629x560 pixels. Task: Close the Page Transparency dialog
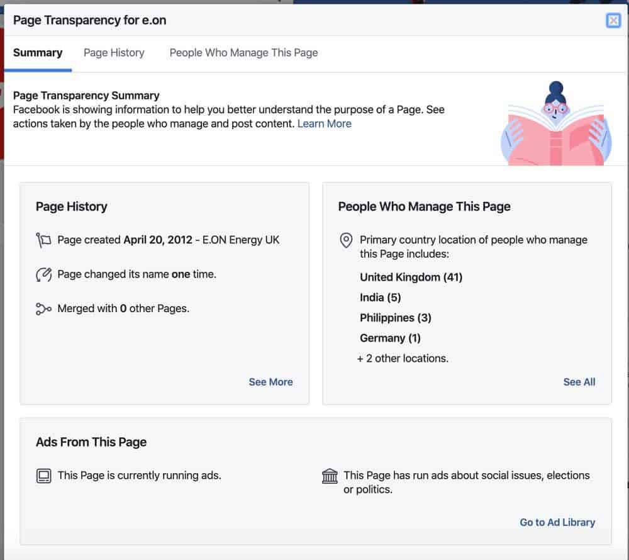pos(613,20)
